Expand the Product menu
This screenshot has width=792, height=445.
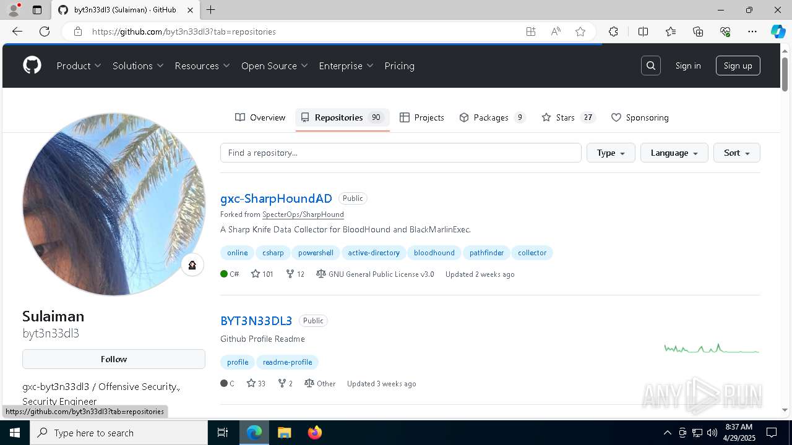tap(79, 66)
